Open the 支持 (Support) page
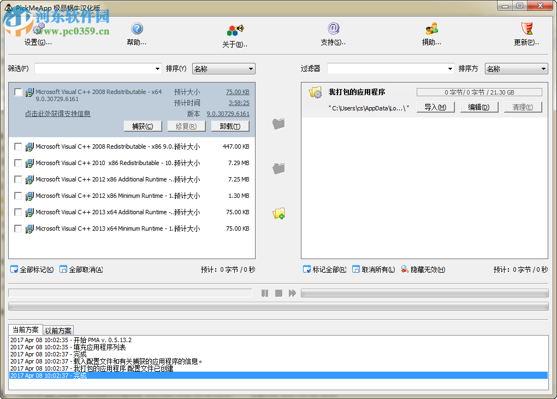Screen dimensions: 557x399 tap(333, 34)
